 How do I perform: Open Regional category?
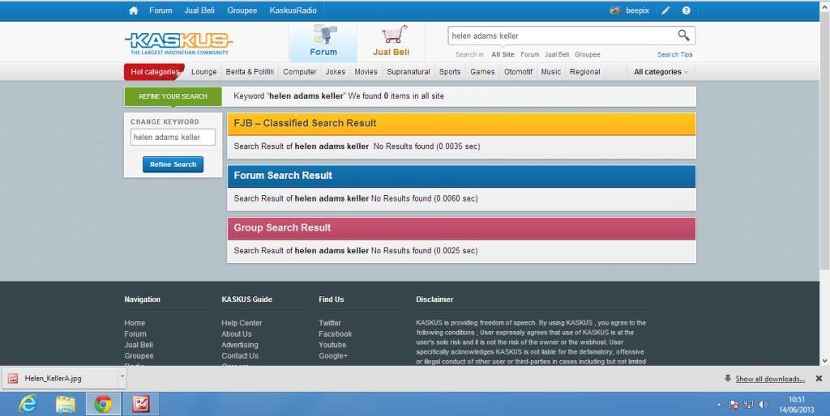[585, 72]
